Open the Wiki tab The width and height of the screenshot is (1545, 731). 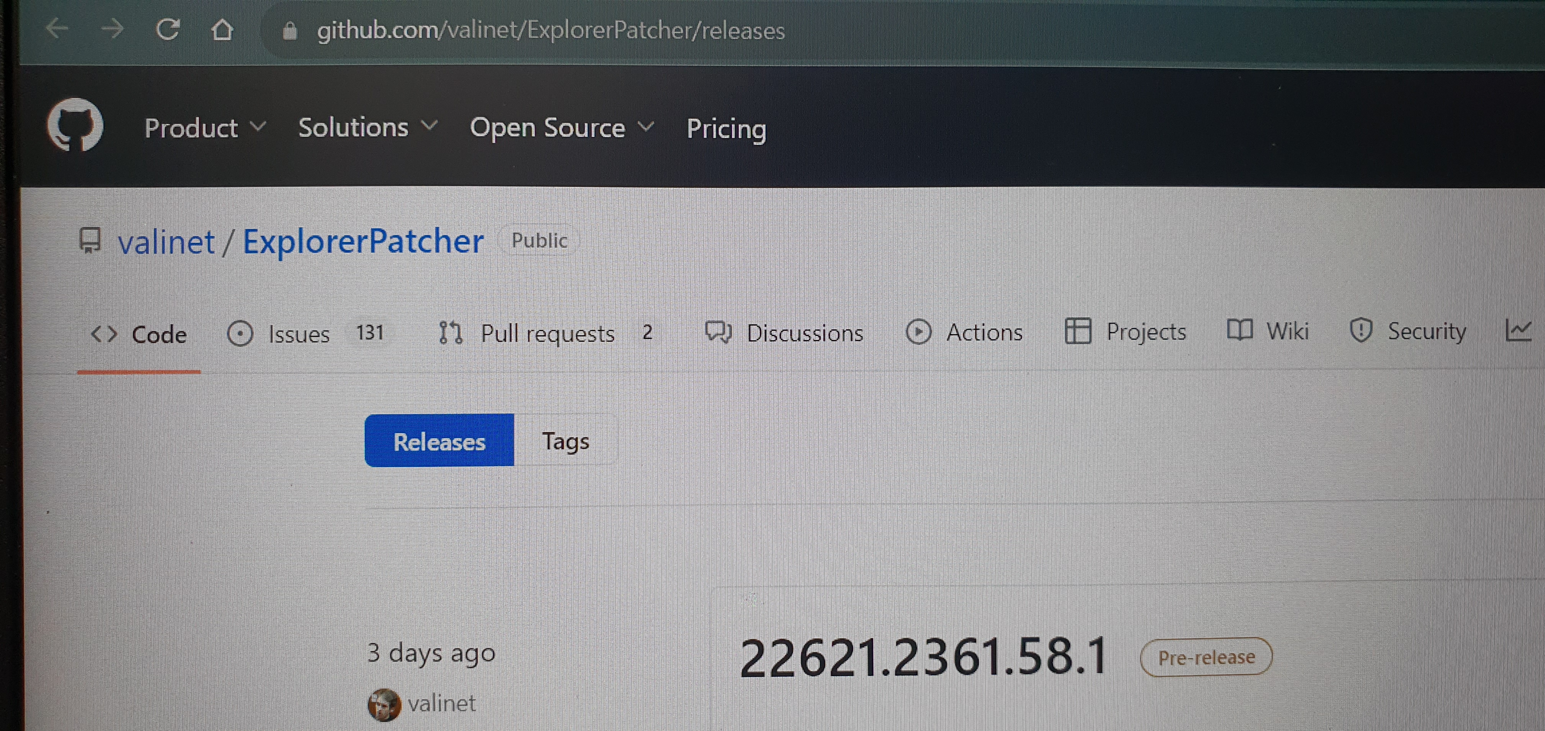coord(1268,330)
